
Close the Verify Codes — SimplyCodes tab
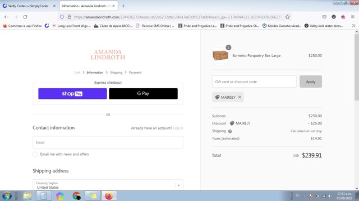click(x=54, y=6)
